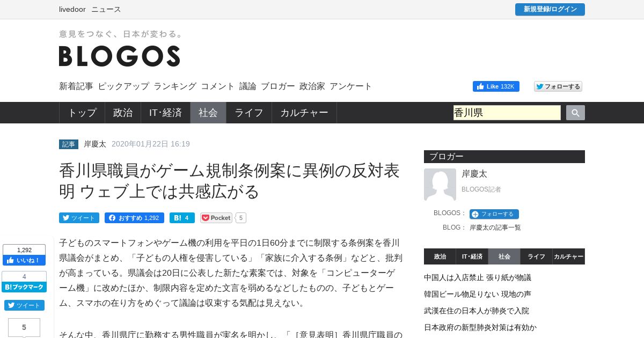Switch sidebar ranking to ライフ tab

pyautogui.click(x=537, y=256)
